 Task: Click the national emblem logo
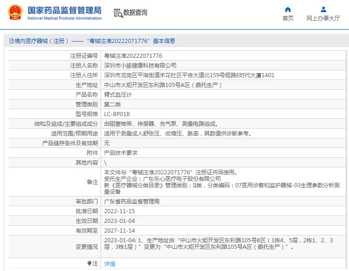point(15,12)
